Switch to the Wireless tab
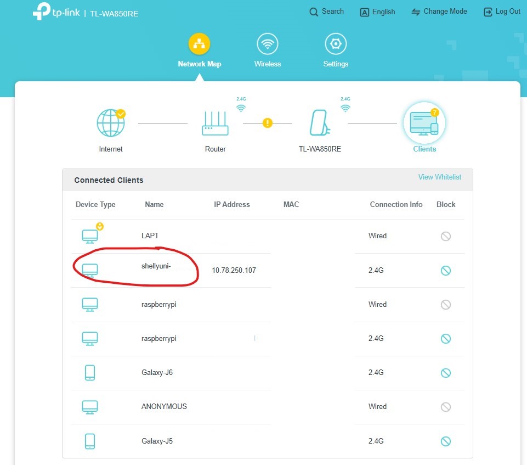 (268, 51)
